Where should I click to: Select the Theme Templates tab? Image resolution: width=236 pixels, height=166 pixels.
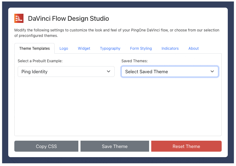34,48
